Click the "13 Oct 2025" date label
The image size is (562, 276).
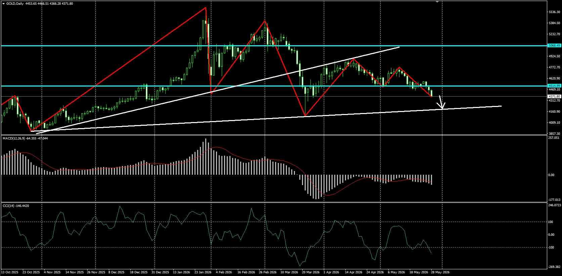[10, 272]
